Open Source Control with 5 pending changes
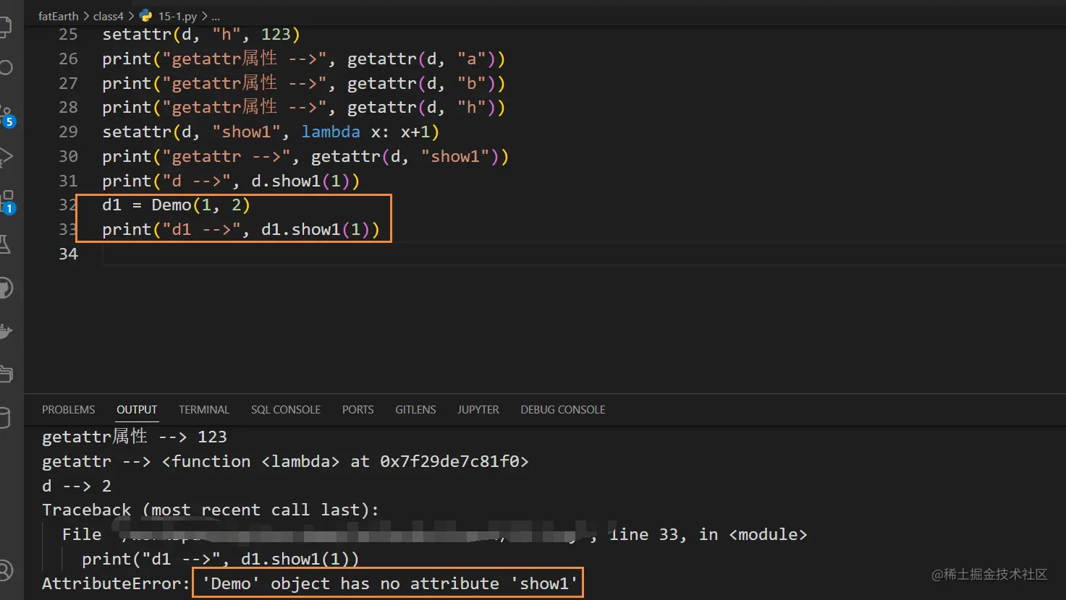 click(7, 116)
